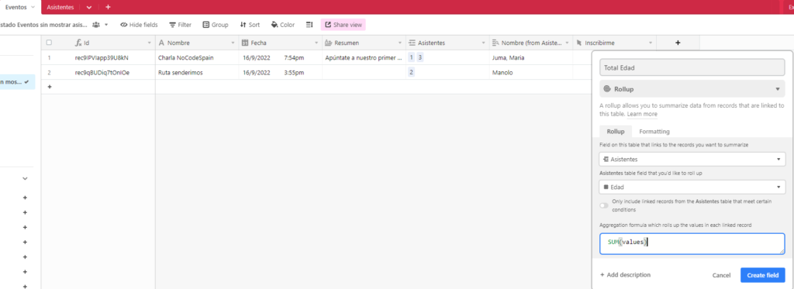Expand sidebar section chevron
This screenshot has height=289, width=794.
pyautogui.click(x=25, y=179)
